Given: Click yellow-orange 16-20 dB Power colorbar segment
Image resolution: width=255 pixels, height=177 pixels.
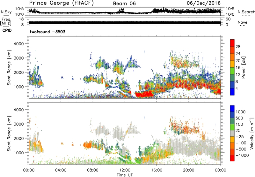Looking at the screenshot, I should 232,64.
